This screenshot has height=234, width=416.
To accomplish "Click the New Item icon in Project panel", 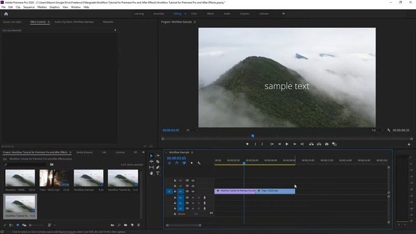I will [x=132, y=225].
